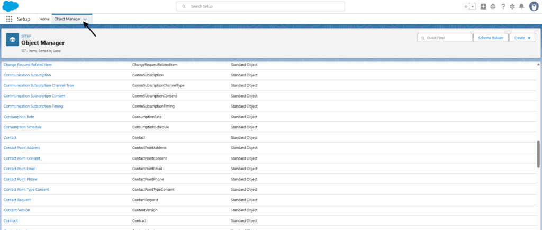Click the vertical scrollbar thumb
This screenshot has height=230, width=542.
point(539,154)
